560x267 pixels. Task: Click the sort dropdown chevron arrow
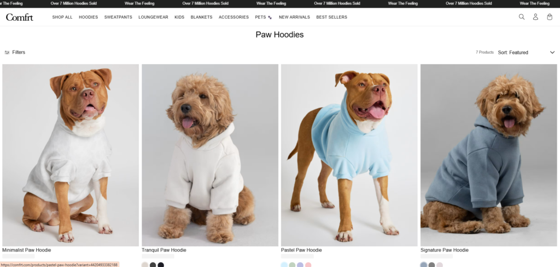[x=552, y=52]
